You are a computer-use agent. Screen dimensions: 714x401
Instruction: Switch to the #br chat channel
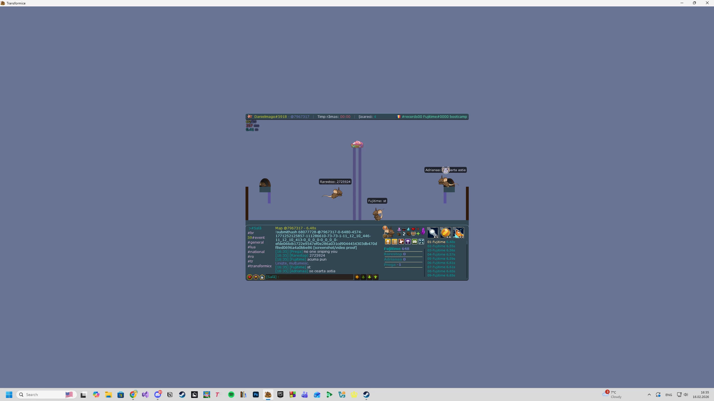(x=251, y=233)
